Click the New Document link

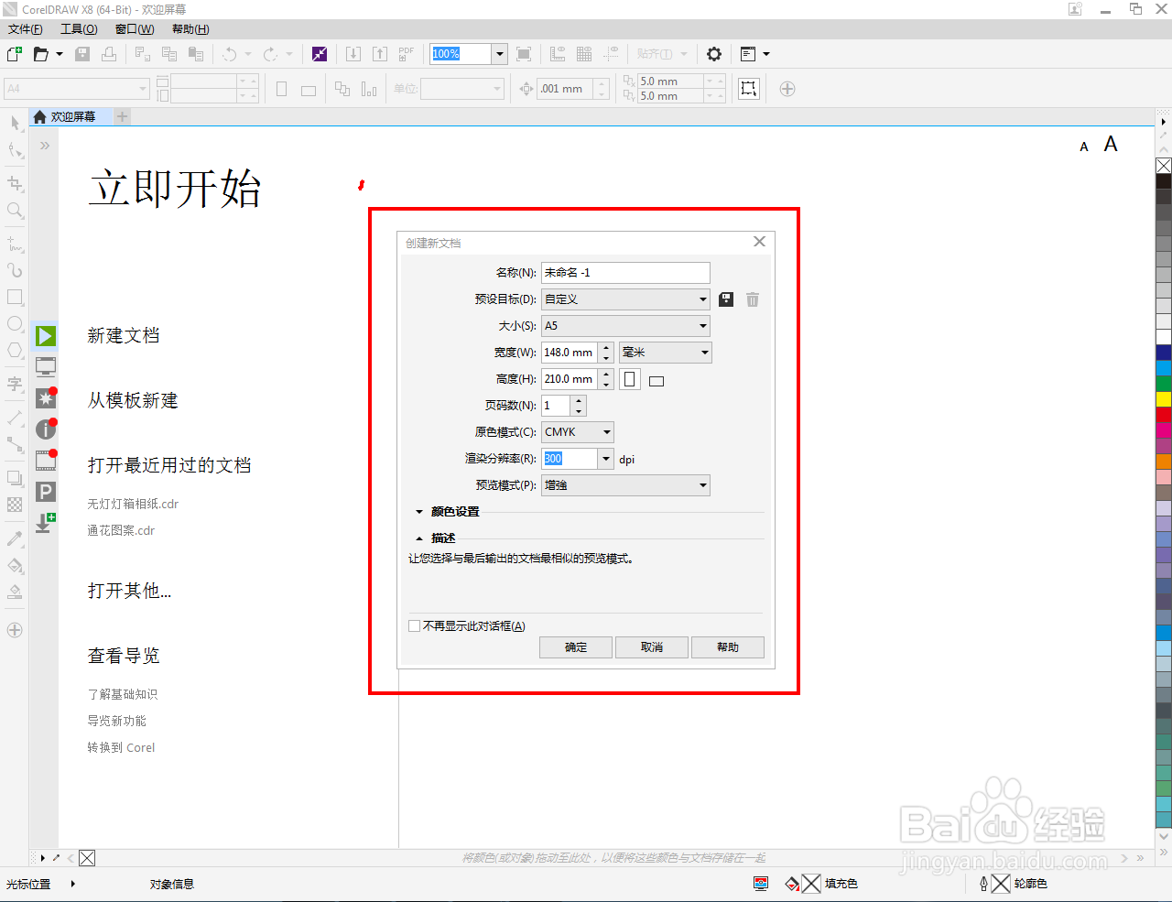pos(124,336)
